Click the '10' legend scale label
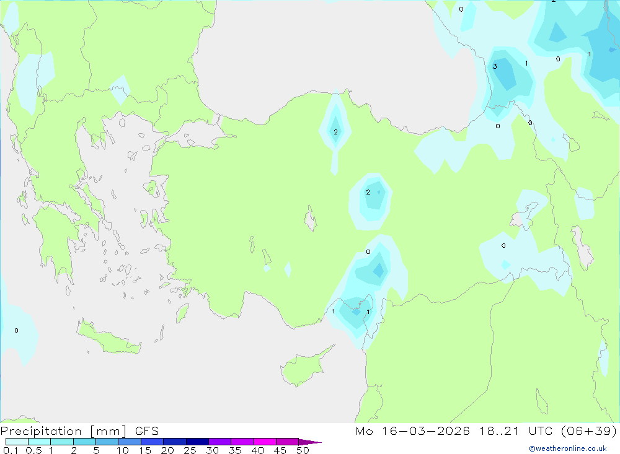620x454 pixels. pyautogui.click(x=122, y=450)
